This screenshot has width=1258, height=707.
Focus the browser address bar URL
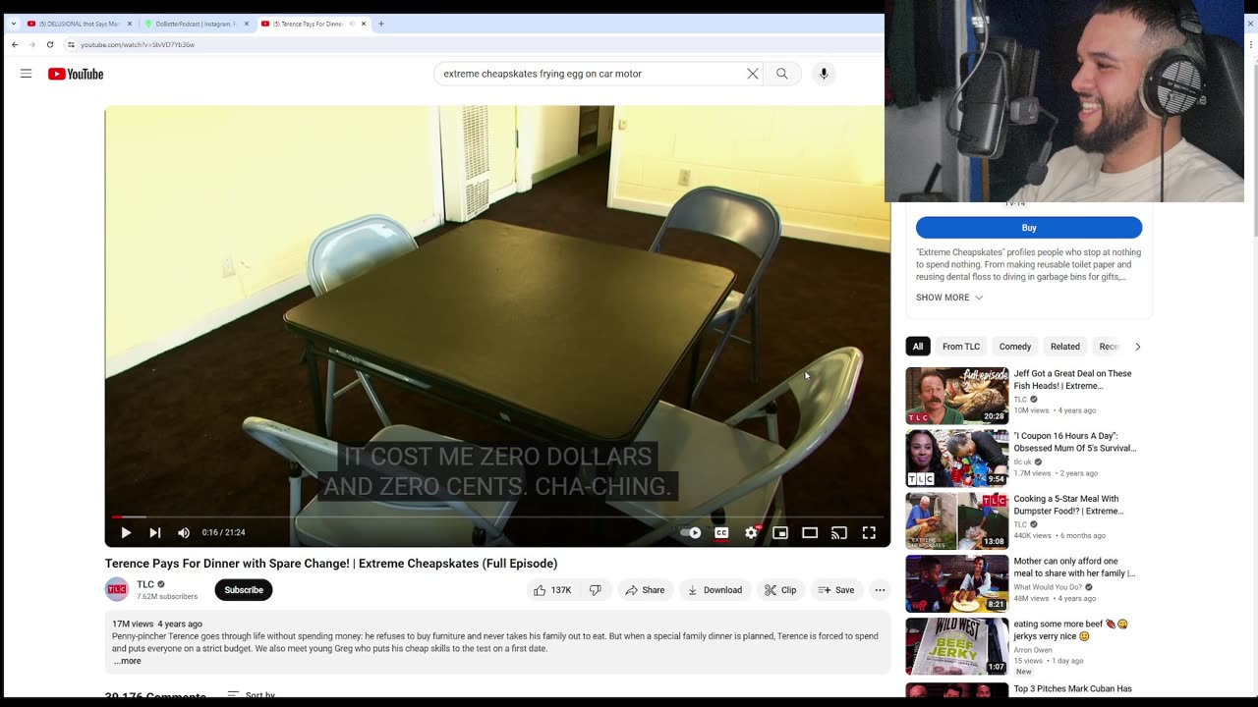(x=138, y=44)
